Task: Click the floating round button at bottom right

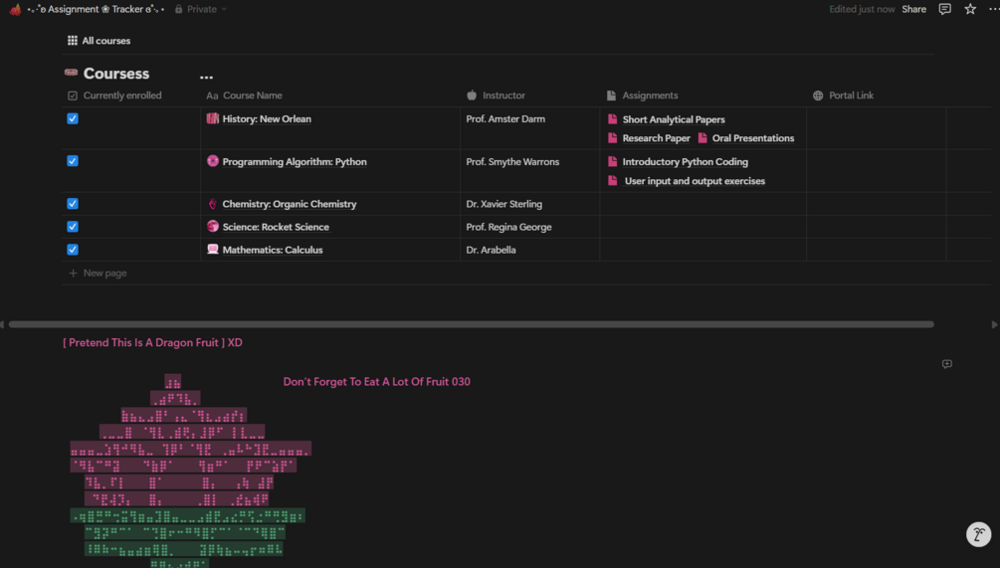Action: click(x=979, y=534)
